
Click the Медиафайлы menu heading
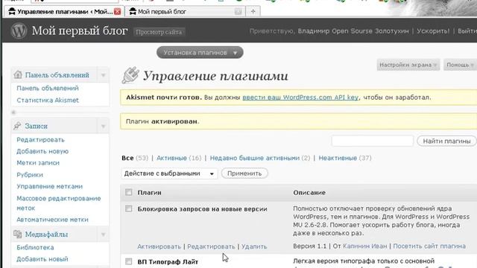click(x=46, y=234)
